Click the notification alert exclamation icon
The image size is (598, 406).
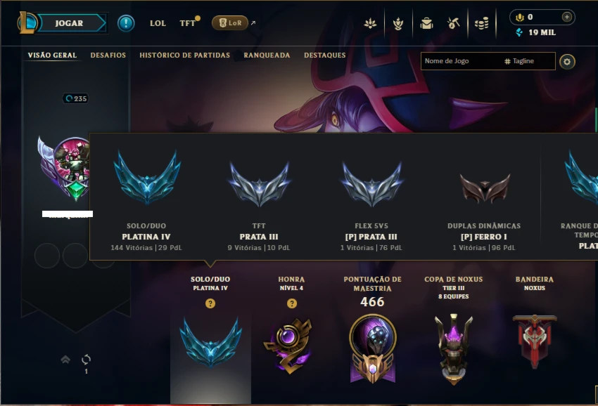(x=126, y=23)
